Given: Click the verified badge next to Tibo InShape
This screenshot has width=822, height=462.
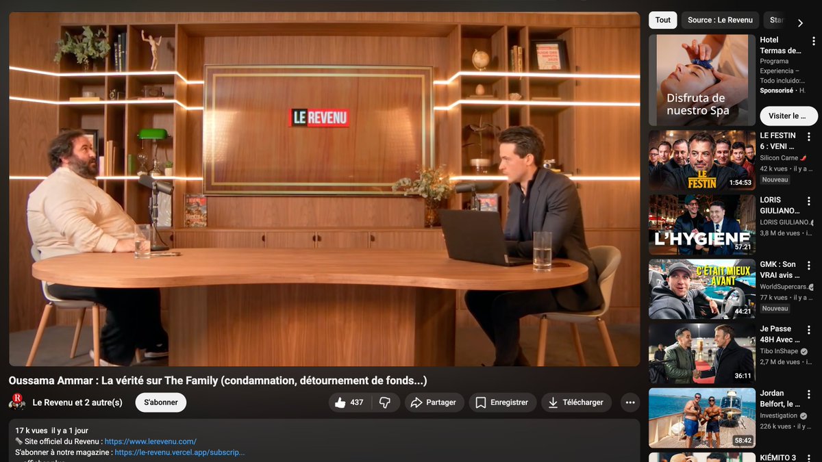Looking at the screenshot, I should (x=805, y=351).
